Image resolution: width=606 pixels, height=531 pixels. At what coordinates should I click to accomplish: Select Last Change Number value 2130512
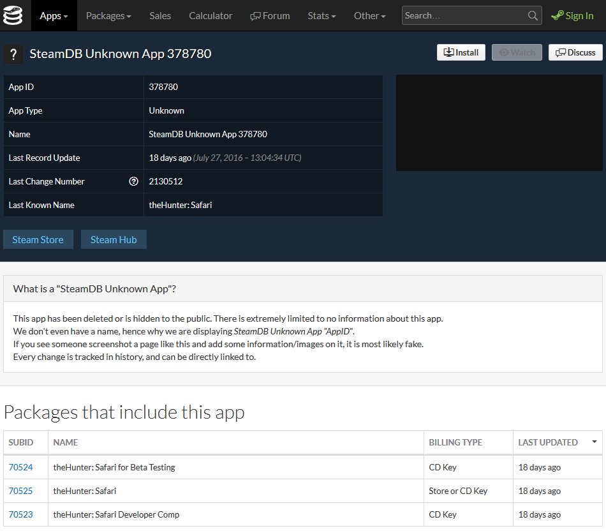click(x=166, y=181)
